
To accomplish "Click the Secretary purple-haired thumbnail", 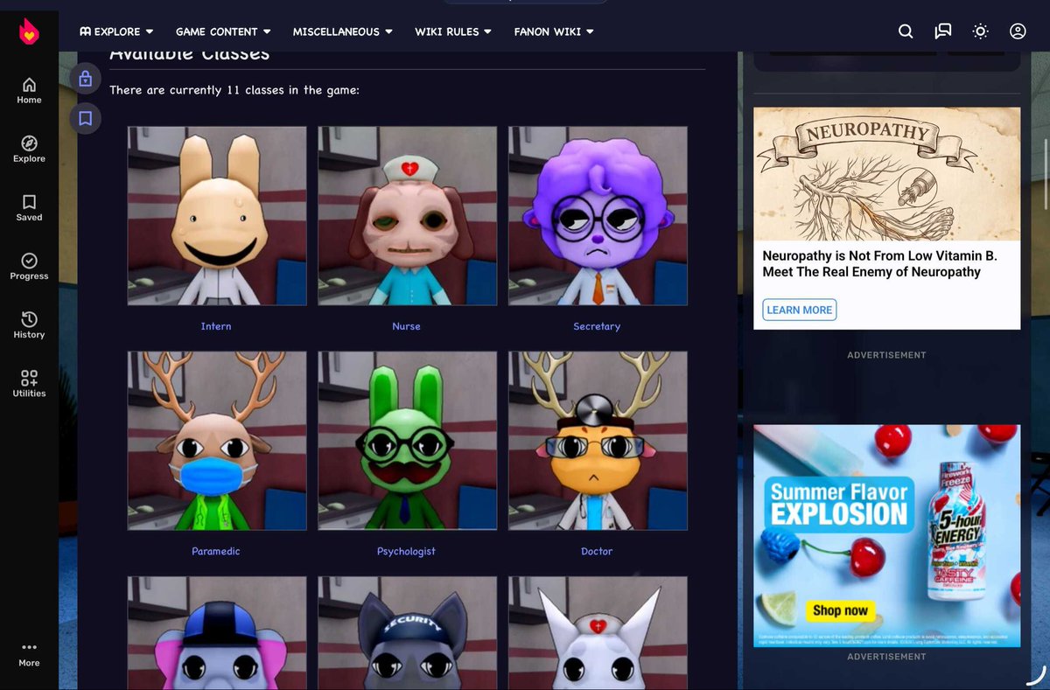I will click(x=598, y=216).
